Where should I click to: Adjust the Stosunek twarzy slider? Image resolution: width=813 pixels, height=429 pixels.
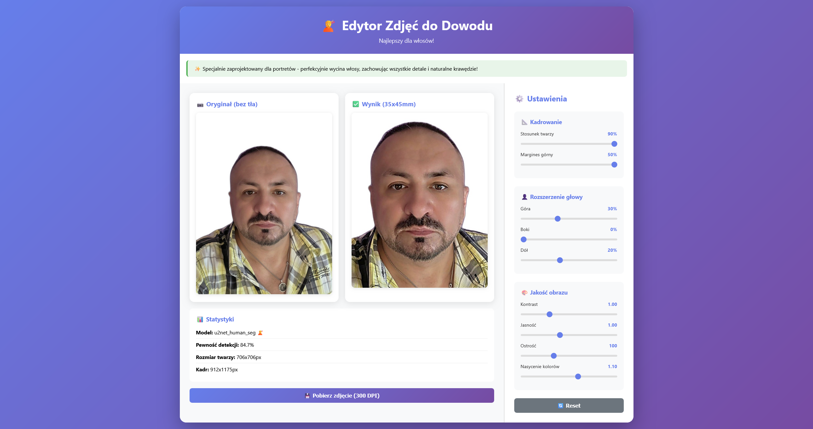(x=614, y=144)
